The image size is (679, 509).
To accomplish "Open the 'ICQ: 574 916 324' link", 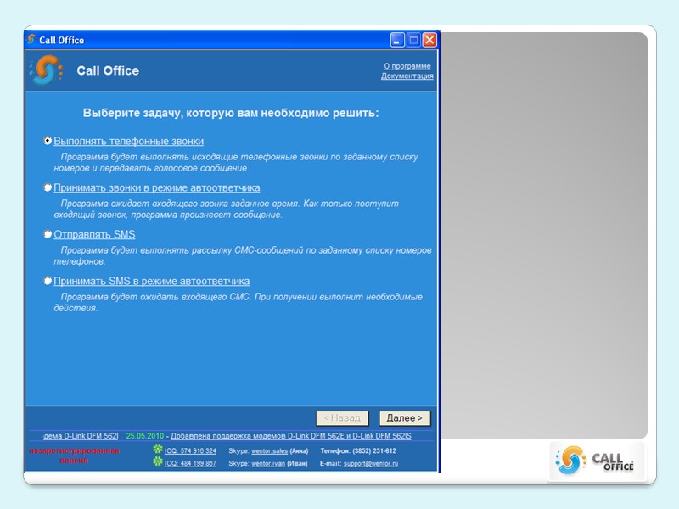I will click(x=190, y=451).
